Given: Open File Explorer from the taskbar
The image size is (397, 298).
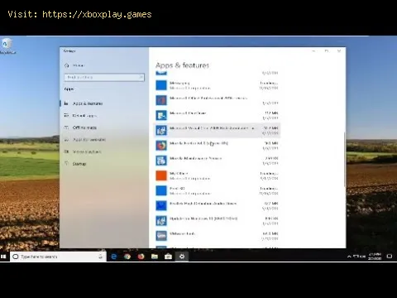Looking at the screenshot, I should pos(155,257).
